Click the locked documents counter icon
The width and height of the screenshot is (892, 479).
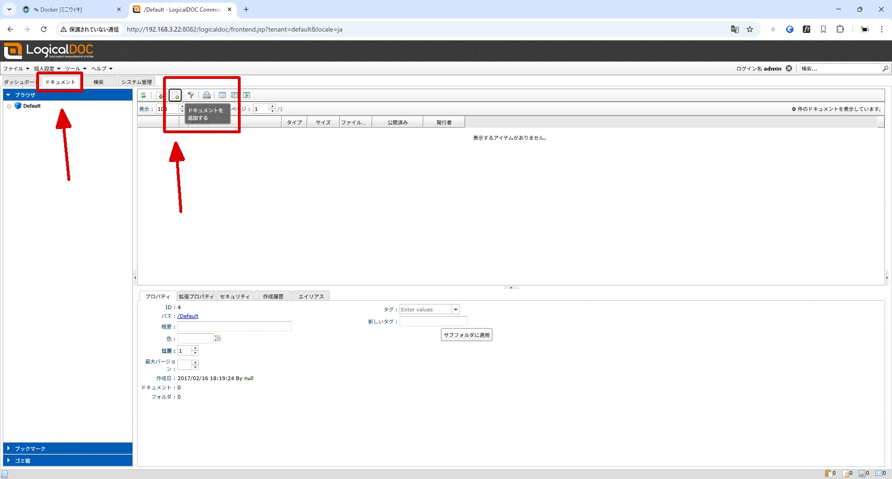pos(846,473)
